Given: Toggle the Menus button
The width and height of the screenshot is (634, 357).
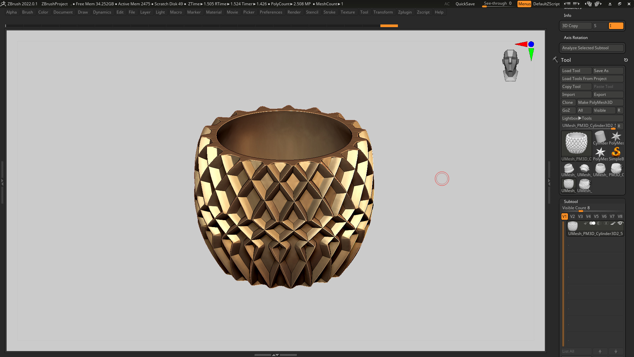Looking at the screenshot, I should tap(524, 4).
